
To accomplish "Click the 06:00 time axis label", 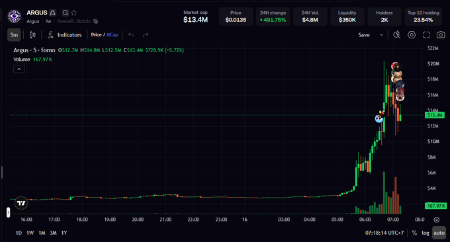I will point(365,220).
